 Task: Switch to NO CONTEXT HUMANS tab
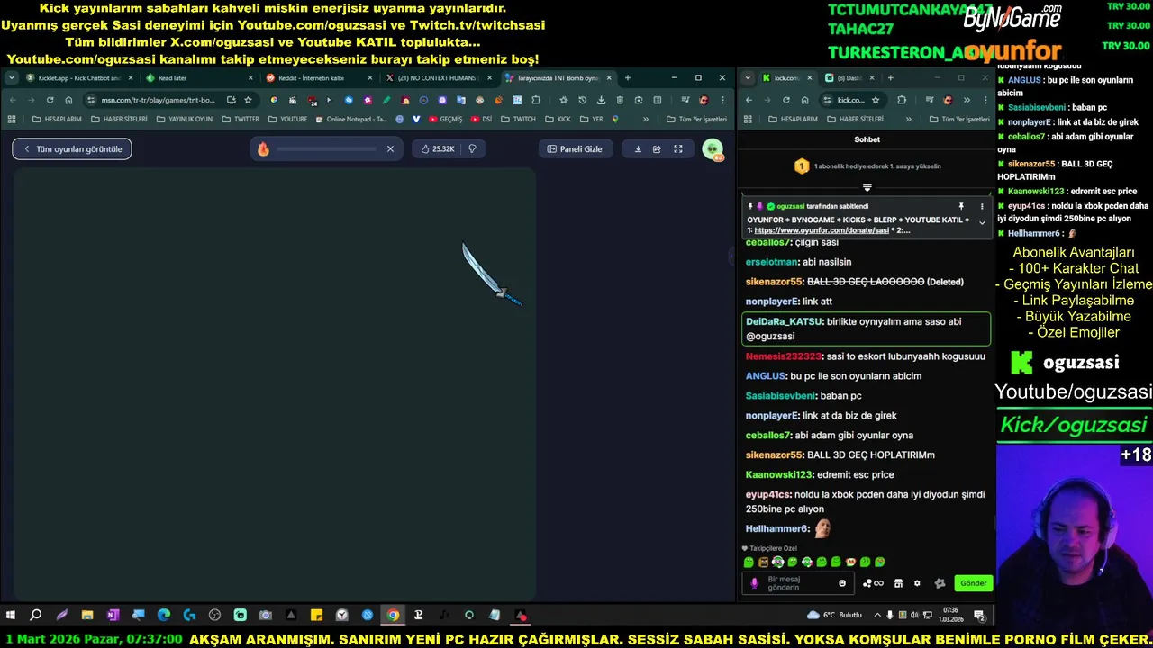[x=437, y=78]
